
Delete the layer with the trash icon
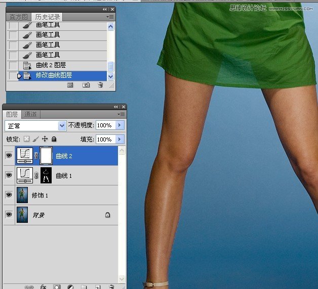point(111,286)
